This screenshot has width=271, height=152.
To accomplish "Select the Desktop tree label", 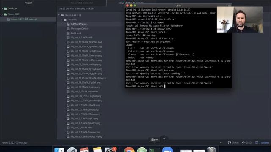I will (12, 8).
